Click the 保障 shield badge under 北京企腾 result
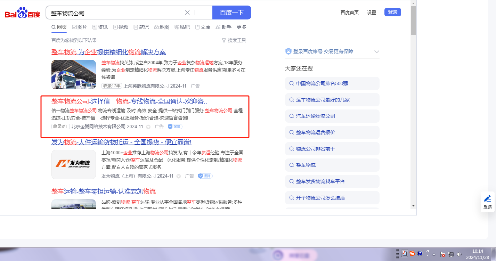The height and width of the screenshot is (261, 496). click(175, 127)
